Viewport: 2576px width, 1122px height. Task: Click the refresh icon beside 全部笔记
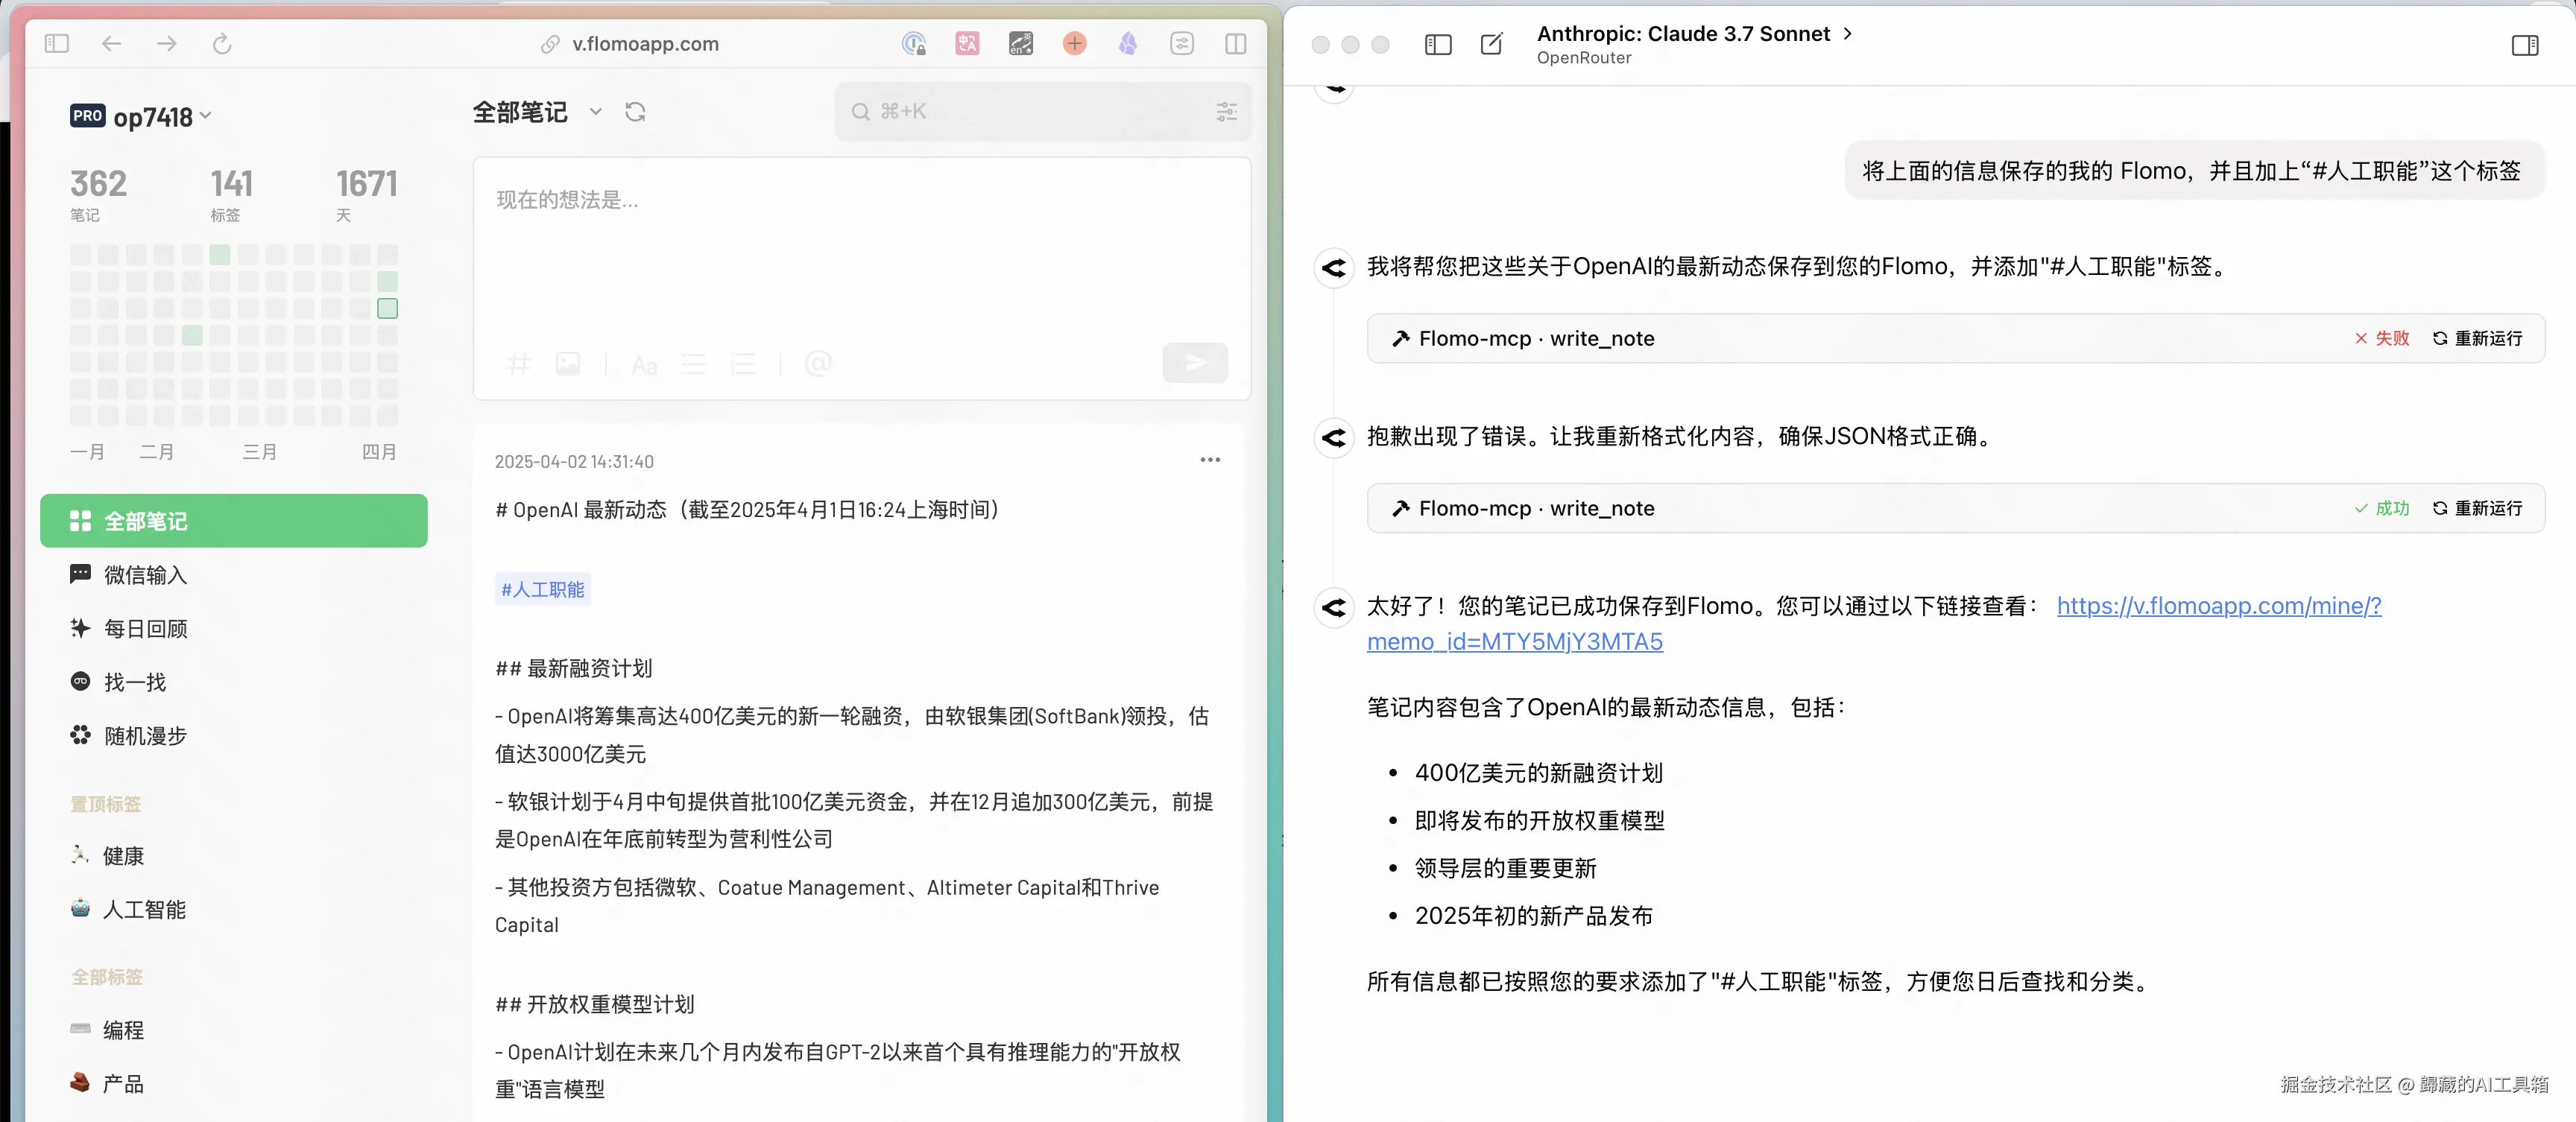[635, 112]
